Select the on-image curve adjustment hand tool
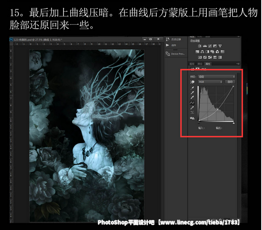262x230 pixels. 192,82
